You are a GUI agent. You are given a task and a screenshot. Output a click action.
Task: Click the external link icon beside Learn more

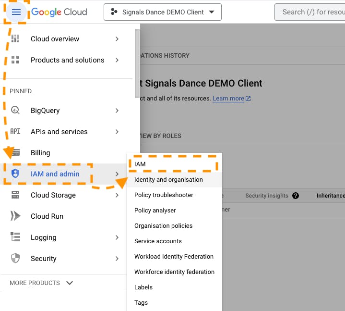[x=248, y=99]
